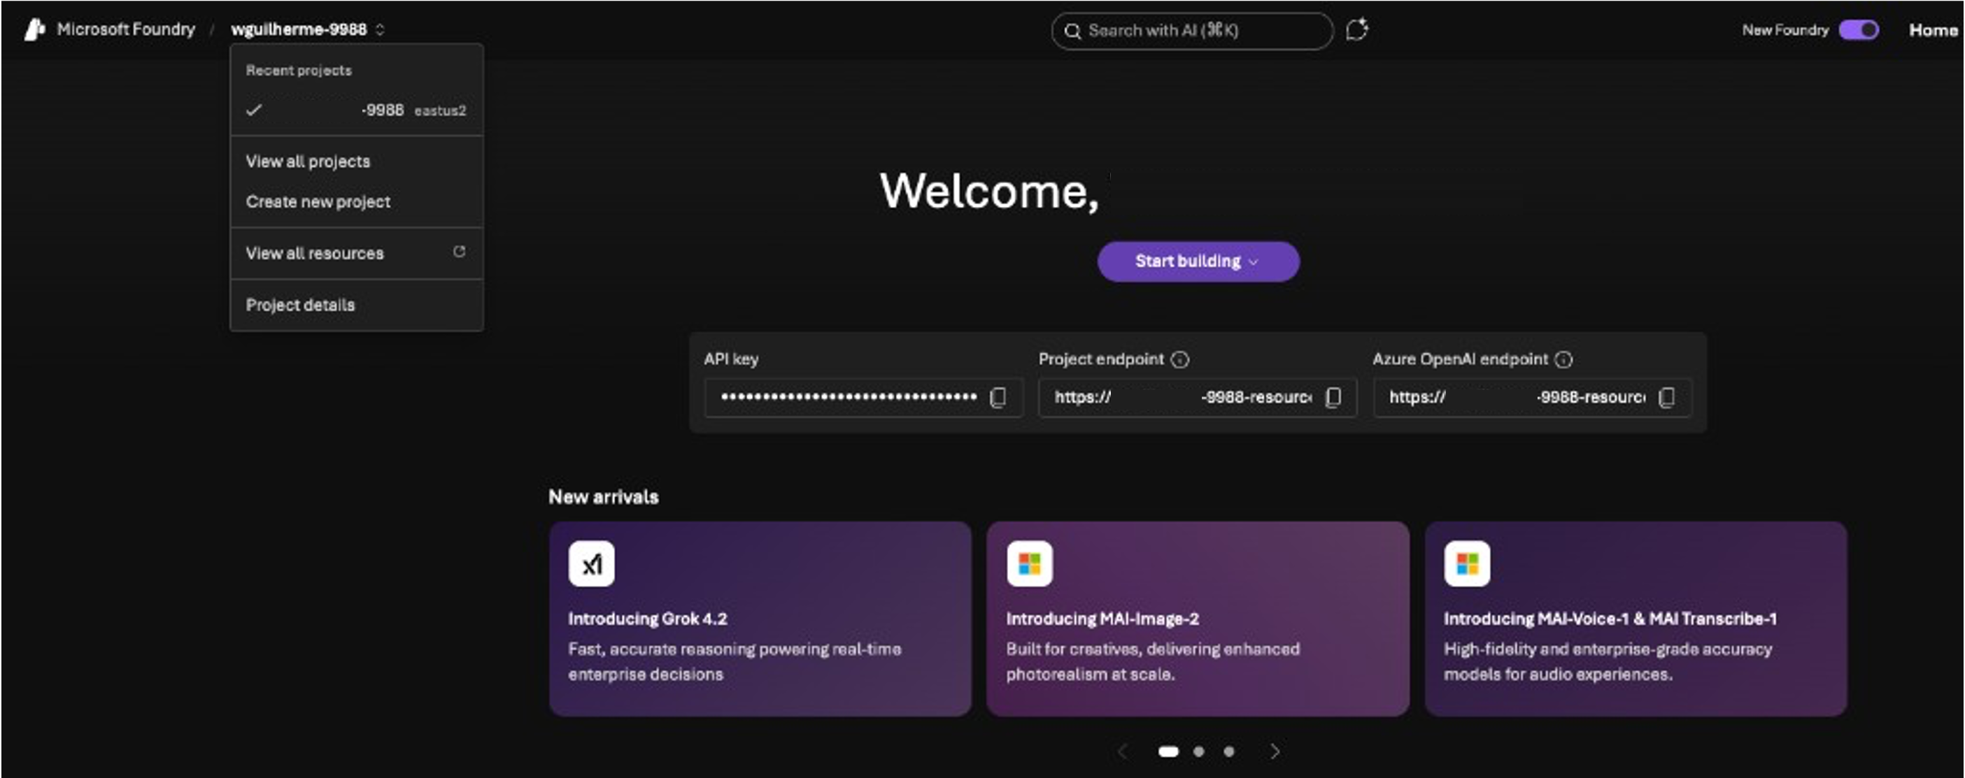
Task: Click the Microsoft Foundry logo icon
Action: click(34, 30)
